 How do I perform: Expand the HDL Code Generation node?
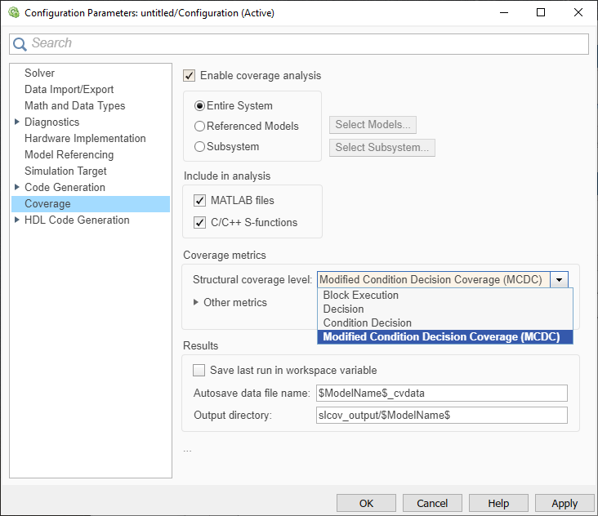tap(17, 220)
